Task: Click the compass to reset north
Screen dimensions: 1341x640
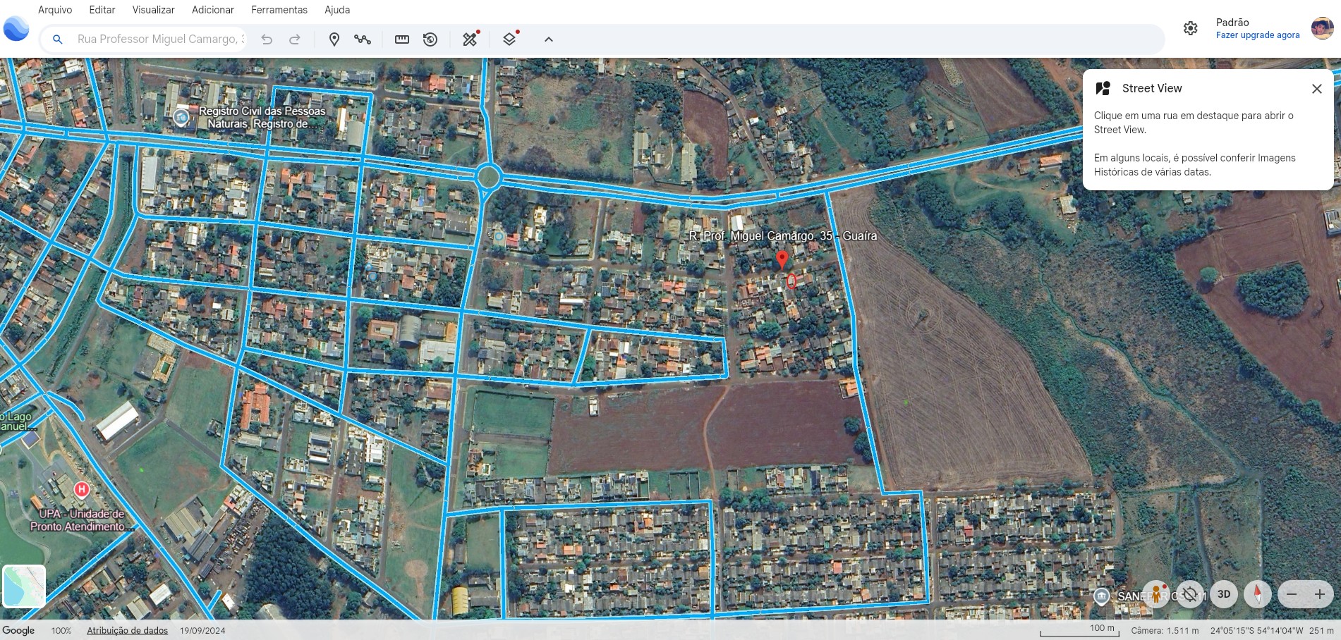Action: (x=1257, y=594)
